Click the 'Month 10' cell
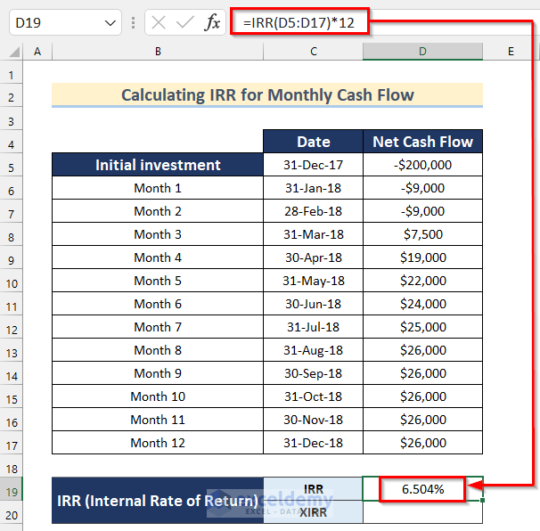540x531 pixels. [x=158, y=396]
